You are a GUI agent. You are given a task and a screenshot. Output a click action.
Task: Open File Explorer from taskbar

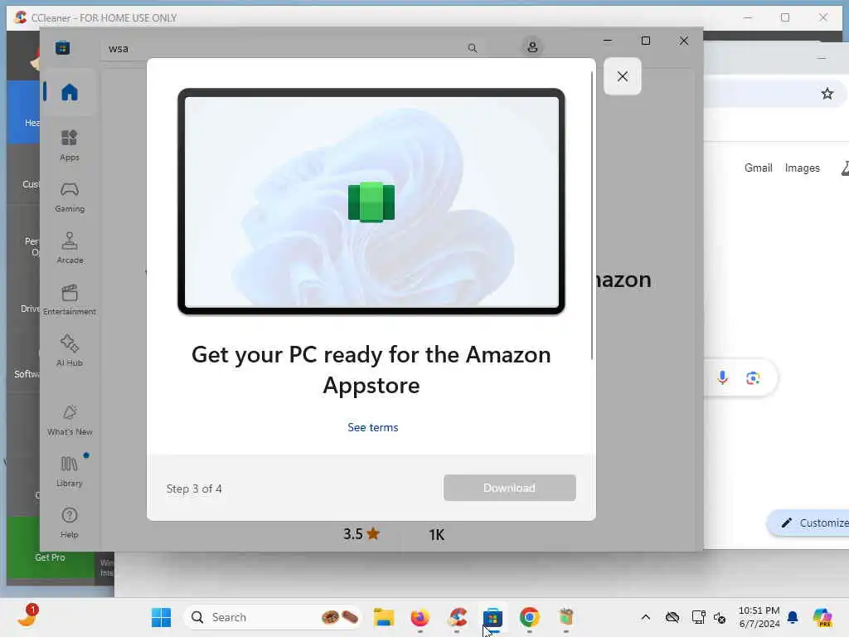tap(384, 617)
